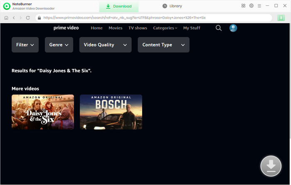
Task: Go to the browser home icon
Action: click(x=6, y=18)
